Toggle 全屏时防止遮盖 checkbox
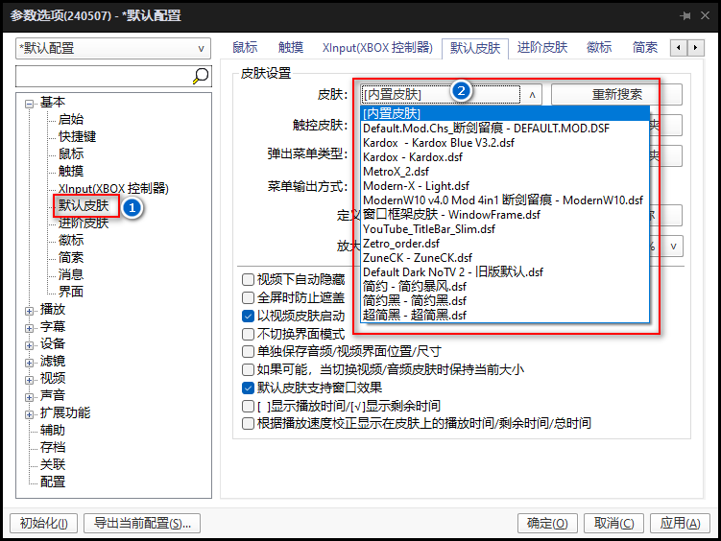 pos(249,298)
